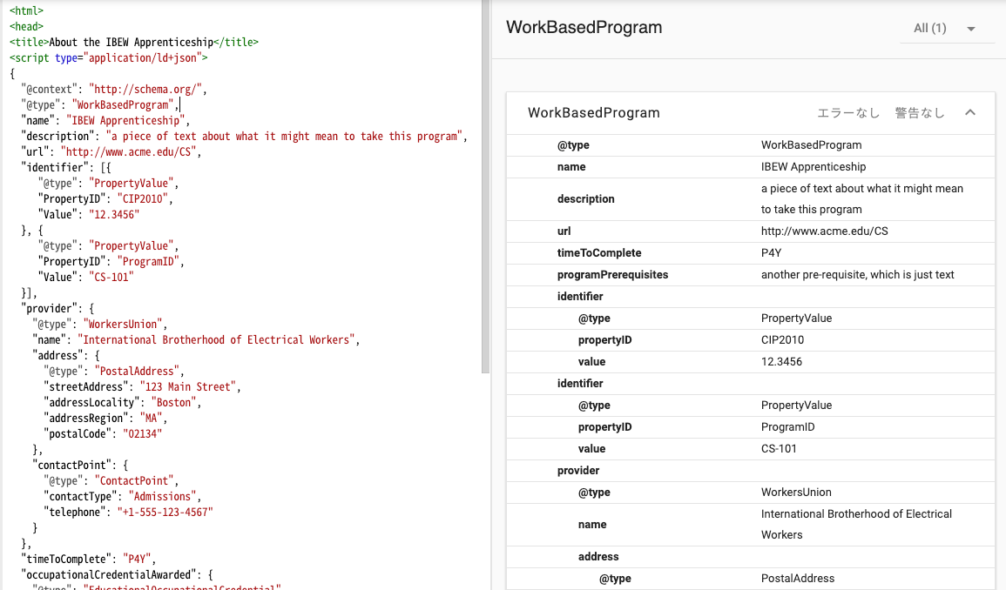1006x590 pixels.
Task: Click the contactType Admissions code line
Action: pos(122,496)
